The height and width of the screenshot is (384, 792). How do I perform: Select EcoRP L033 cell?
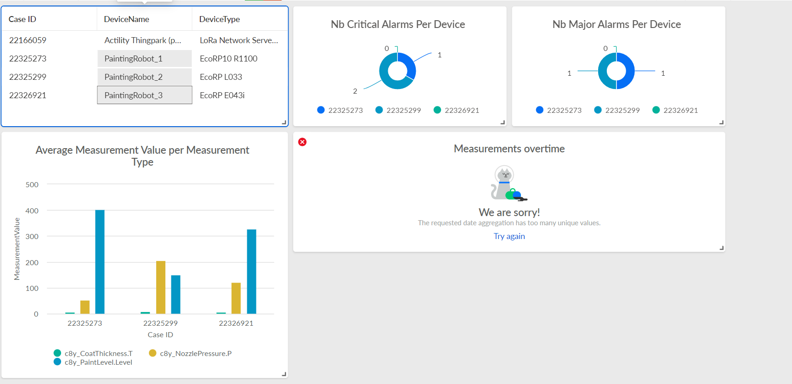coord(240,77)
